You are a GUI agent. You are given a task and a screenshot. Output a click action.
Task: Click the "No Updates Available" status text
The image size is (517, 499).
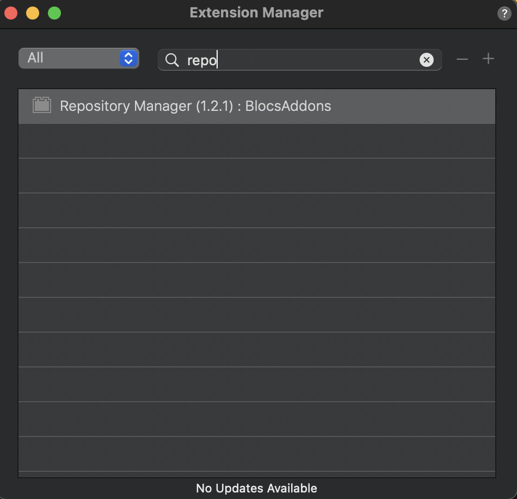tap(256, 488)
